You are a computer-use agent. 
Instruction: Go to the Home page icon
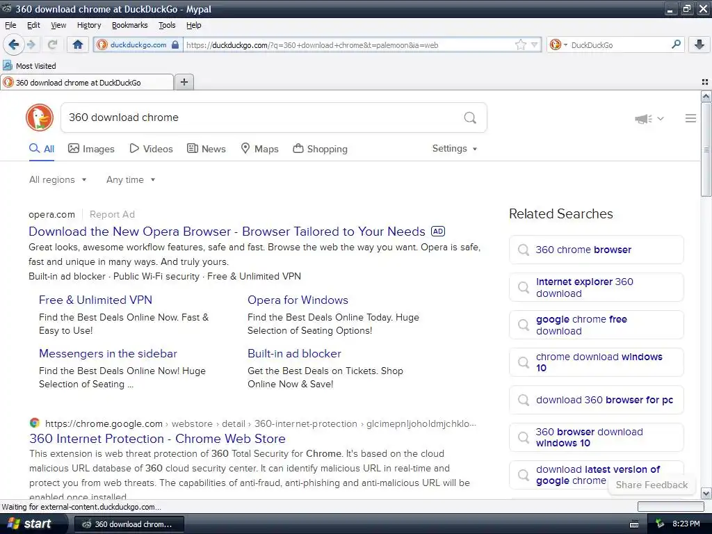click(x=78, y=44)
